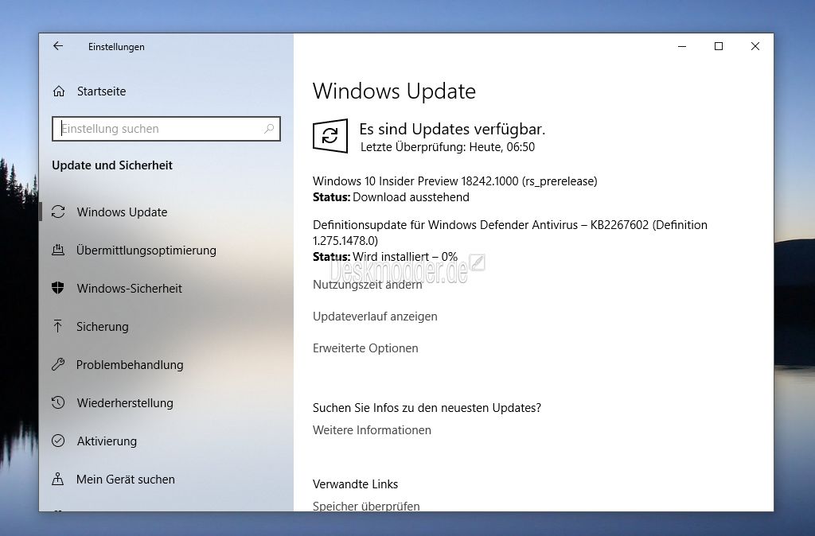Open Problembehandlung in the sidebar

(x=130, y=364)
